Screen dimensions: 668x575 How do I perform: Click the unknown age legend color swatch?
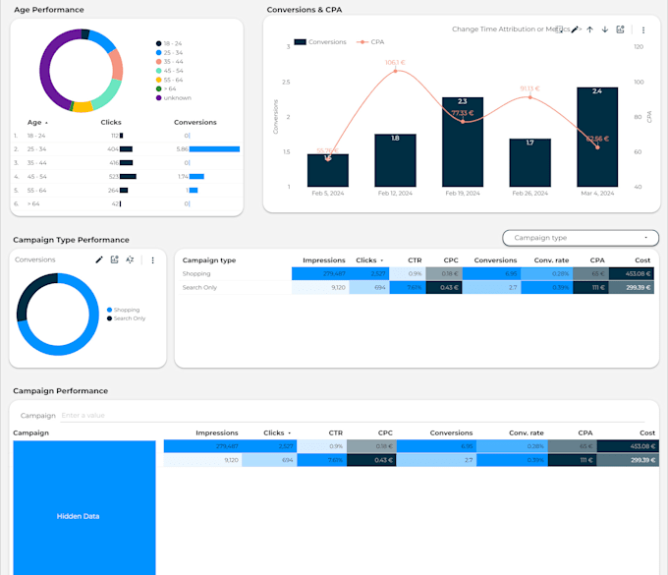tap(158, 98)
